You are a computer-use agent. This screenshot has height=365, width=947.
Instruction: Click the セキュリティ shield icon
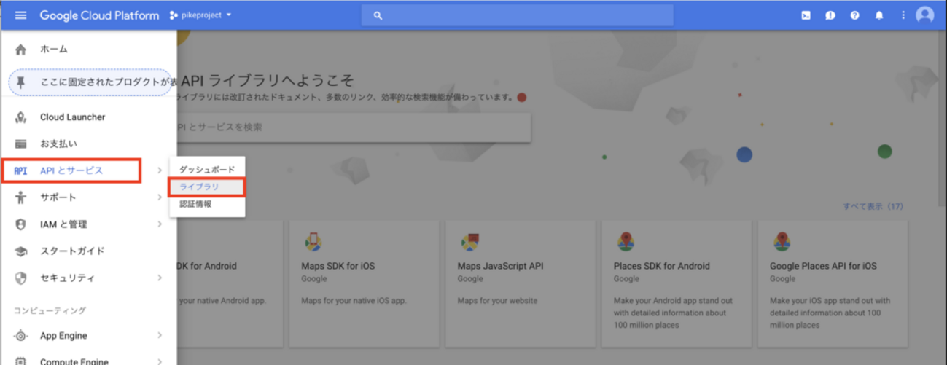[x=20, y=278]
